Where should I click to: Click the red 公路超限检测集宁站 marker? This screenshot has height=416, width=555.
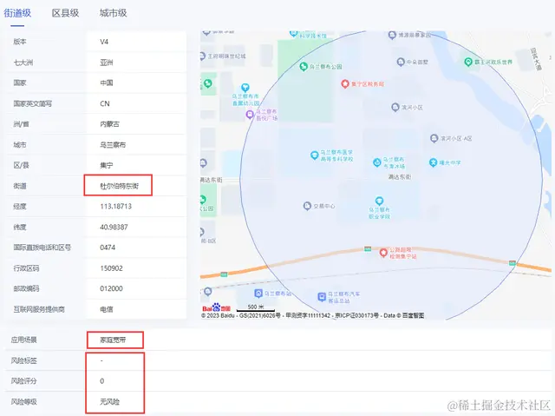pyautogui.click(x=383, y=253)
